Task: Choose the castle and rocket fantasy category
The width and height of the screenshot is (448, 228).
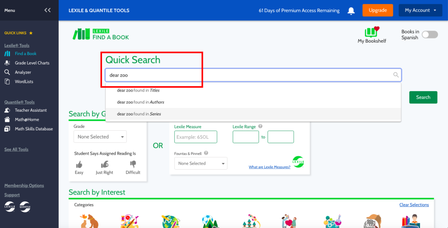Action: (x=251, y=221)
